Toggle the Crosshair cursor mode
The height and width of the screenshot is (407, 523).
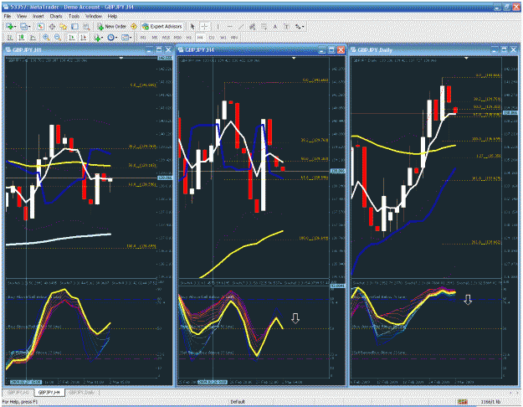204,27
